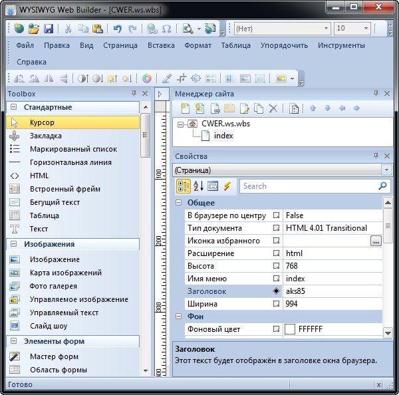
Task: Toggle the pin on the Toolbox panel
Action: tap(134, 93)
